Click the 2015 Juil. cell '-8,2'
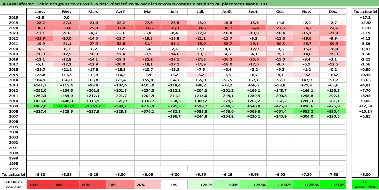379x190 pixels. pos(200,75)
